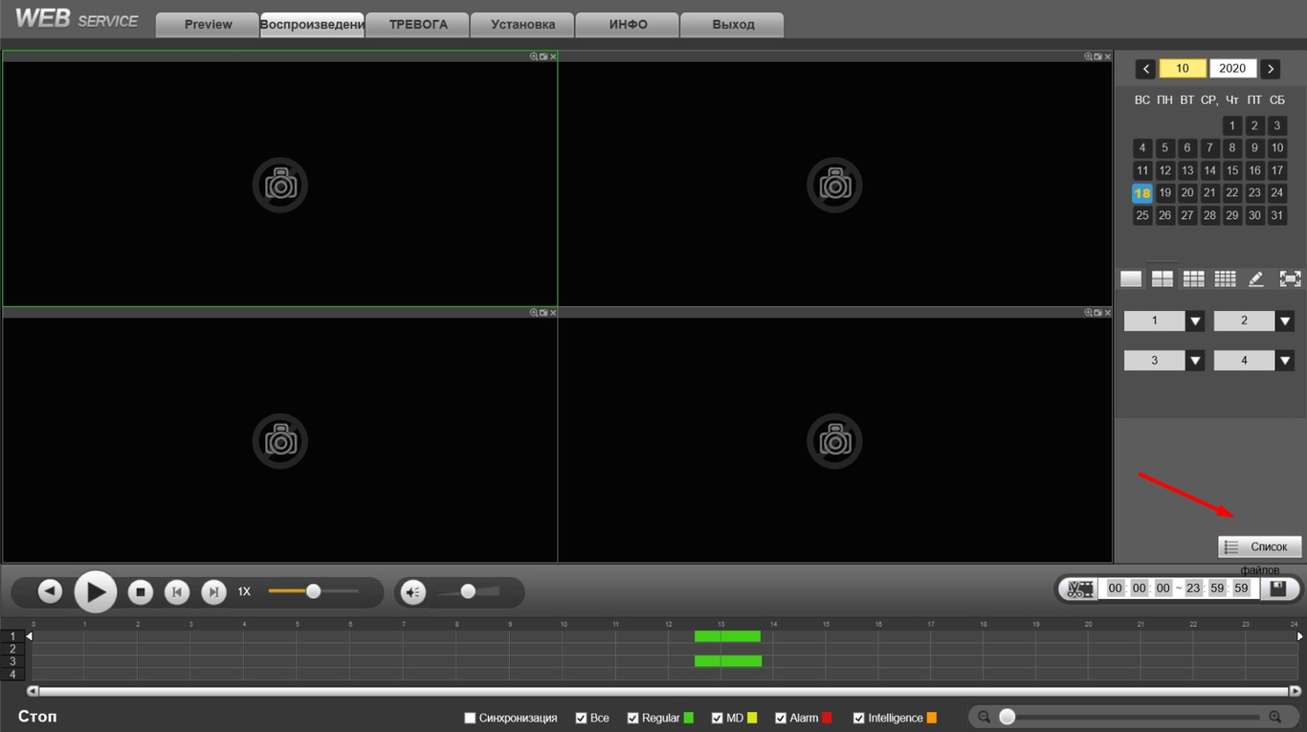Screen dimensions: 1307x732
Task: Open the ТРЕВОГА tab
Action: pos(418,25)
